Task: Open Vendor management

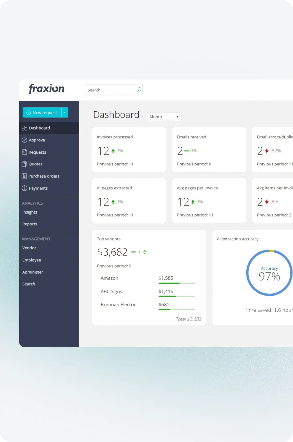Action: pos(29,248)
